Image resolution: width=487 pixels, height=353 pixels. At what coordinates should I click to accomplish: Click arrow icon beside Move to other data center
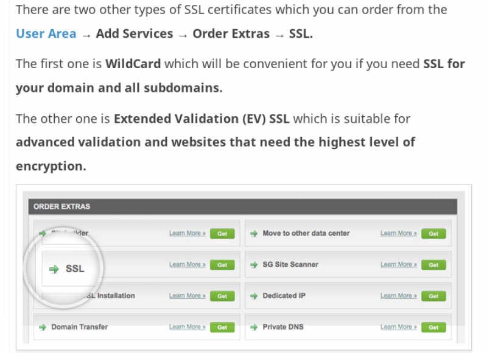pyautogui.click(x=254, y=233)
